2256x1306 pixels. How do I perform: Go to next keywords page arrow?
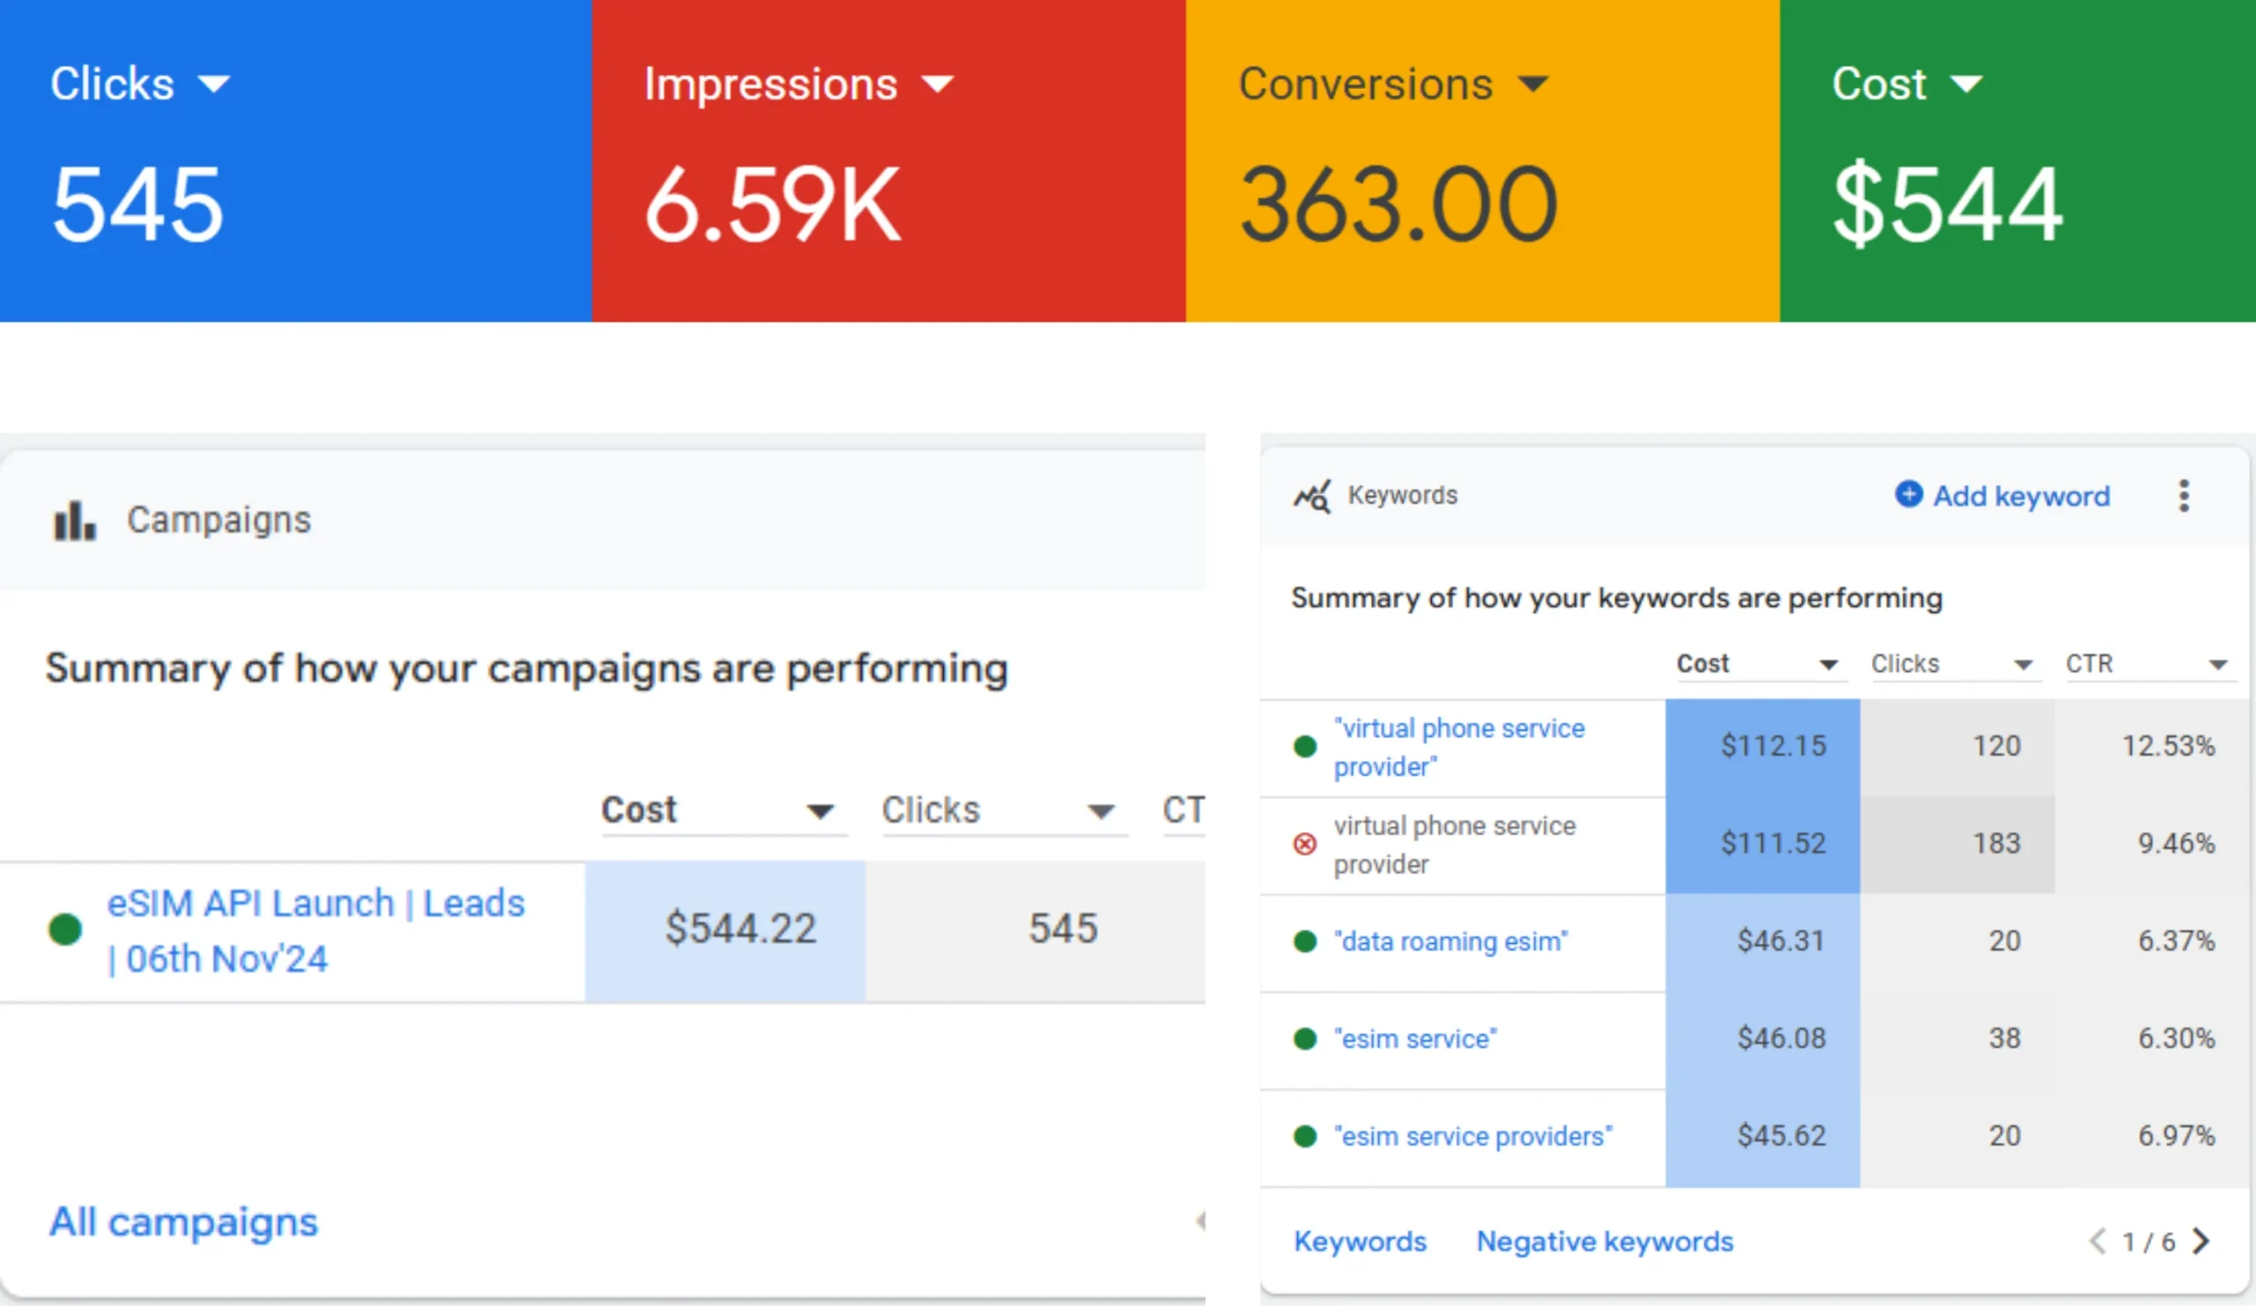(x=2201, y=1241)
